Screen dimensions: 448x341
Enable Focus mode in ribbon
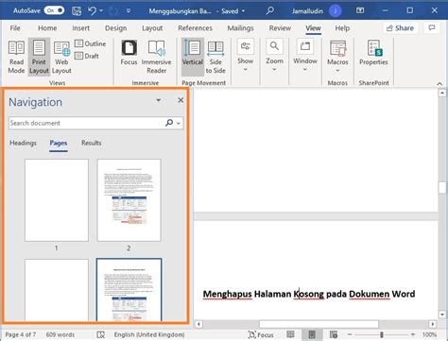pos(129,54)
